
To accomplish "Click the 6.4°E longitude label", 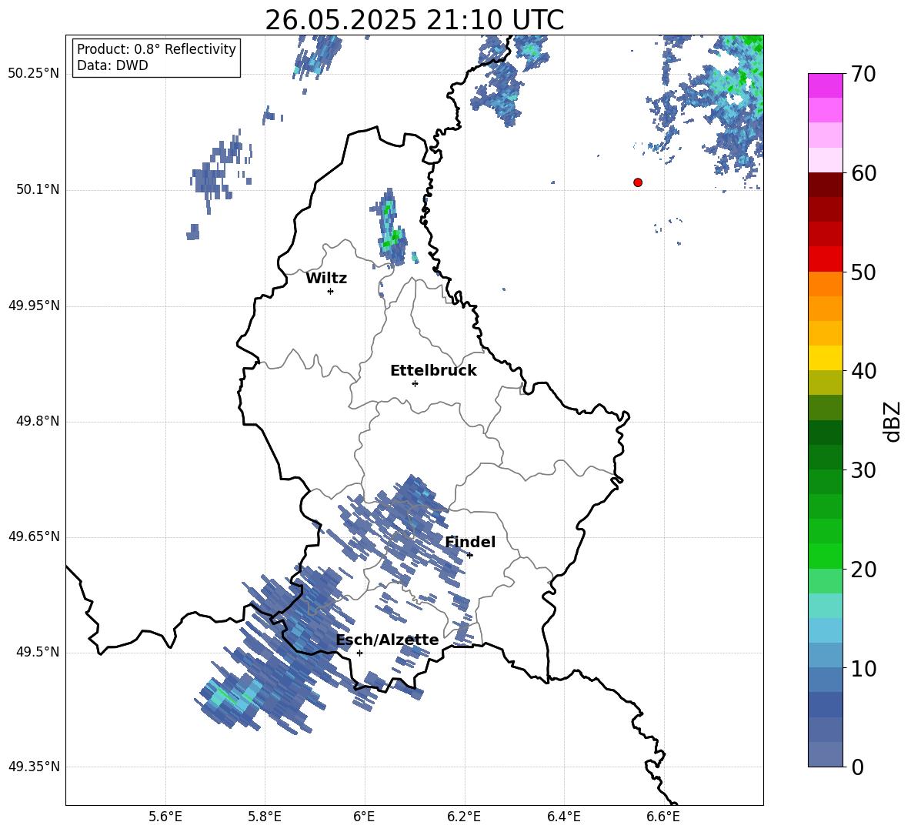I will (x=563, y=817).
